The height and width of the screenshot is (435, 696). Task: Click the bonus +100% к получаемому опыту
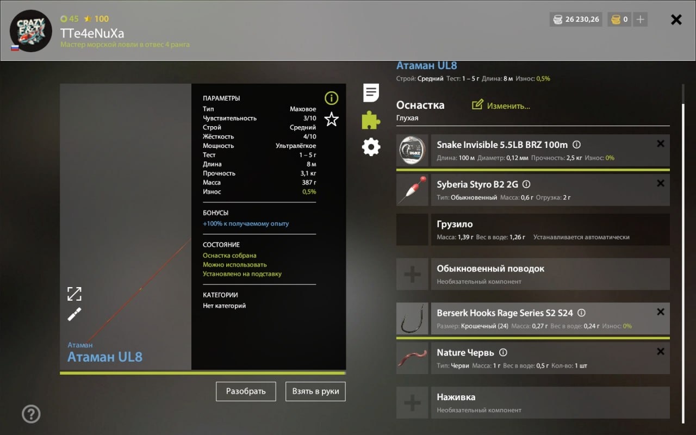[x=246, y=223]
